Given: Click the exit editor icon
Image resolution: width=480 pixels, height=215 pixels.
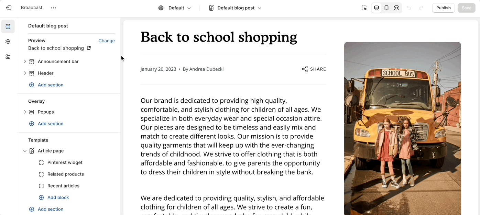Looking at the screenshot, I should [x=9, y=8].
